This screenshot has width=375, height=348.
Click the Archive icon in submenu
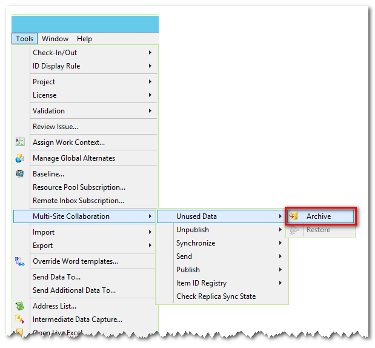click(294, 216)
